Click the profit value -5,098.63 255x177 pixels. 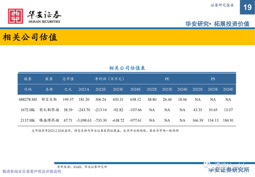pyautogui.click(x=84, y=120)
